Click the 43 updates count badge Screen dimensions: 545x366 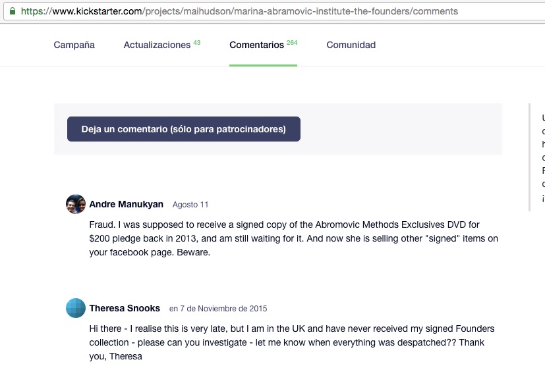(x=197, y=43)
